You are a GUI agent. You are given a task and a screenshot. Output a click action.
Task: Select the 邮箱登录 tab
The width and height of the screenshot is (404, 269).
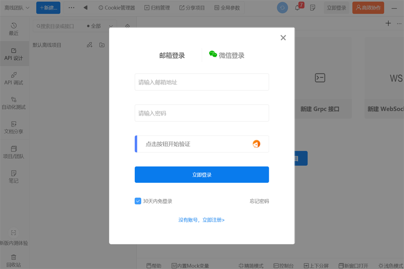[172, 56]
